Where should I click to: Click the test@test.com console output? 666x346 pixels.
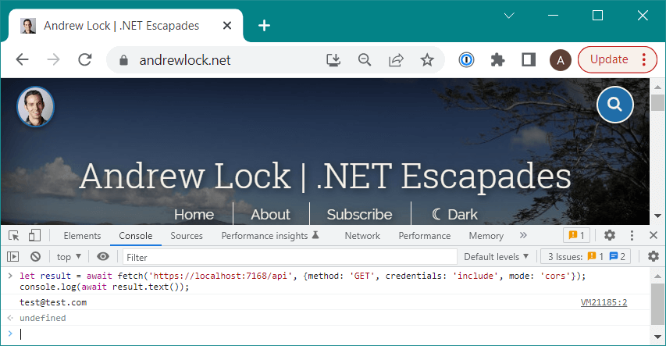[53, 302]
